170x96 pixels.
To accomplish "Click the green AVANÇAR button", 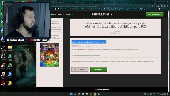I will click(x=99, y=70).
